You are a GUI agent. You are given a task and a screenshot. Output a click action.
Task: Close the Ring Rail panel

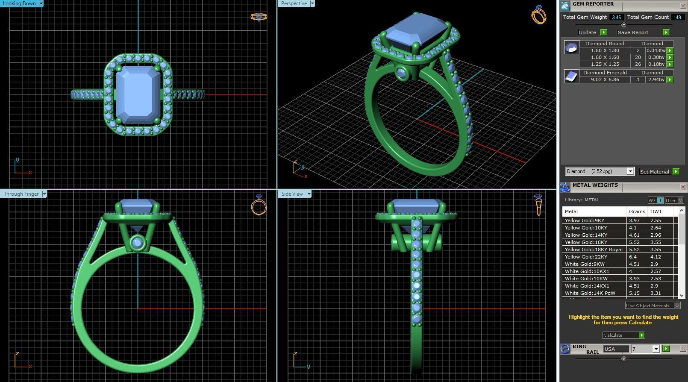[683, 349]
